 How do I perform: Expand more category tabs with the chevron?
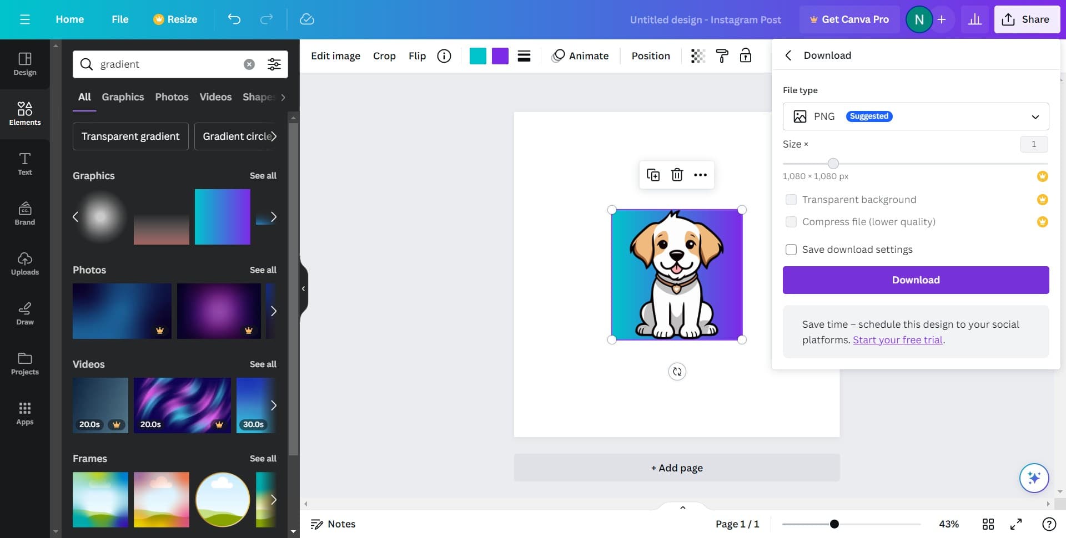283,98
